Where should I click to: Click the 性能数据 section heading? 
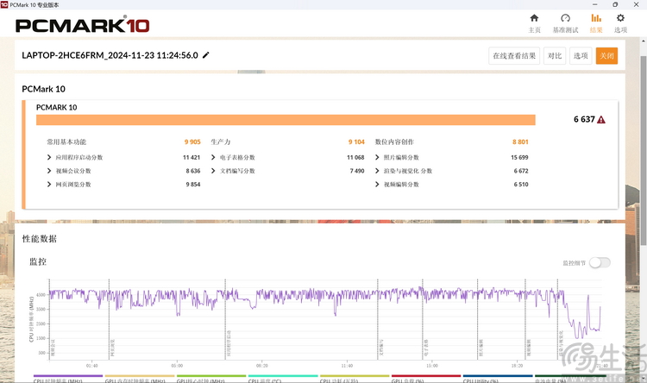(x=39, y=239)
